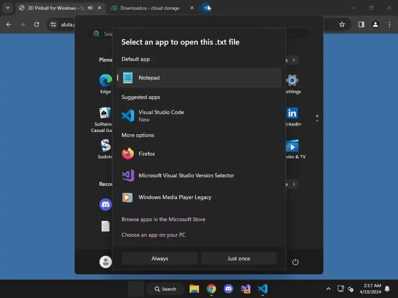
Task: Open Discord from taskbar
Action: coord(229,289)
